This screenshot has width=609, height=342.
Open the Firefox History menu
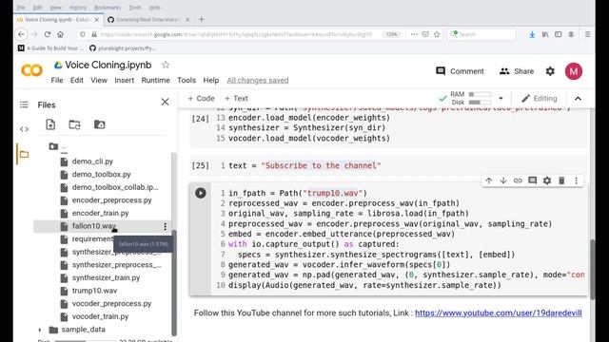78,8
